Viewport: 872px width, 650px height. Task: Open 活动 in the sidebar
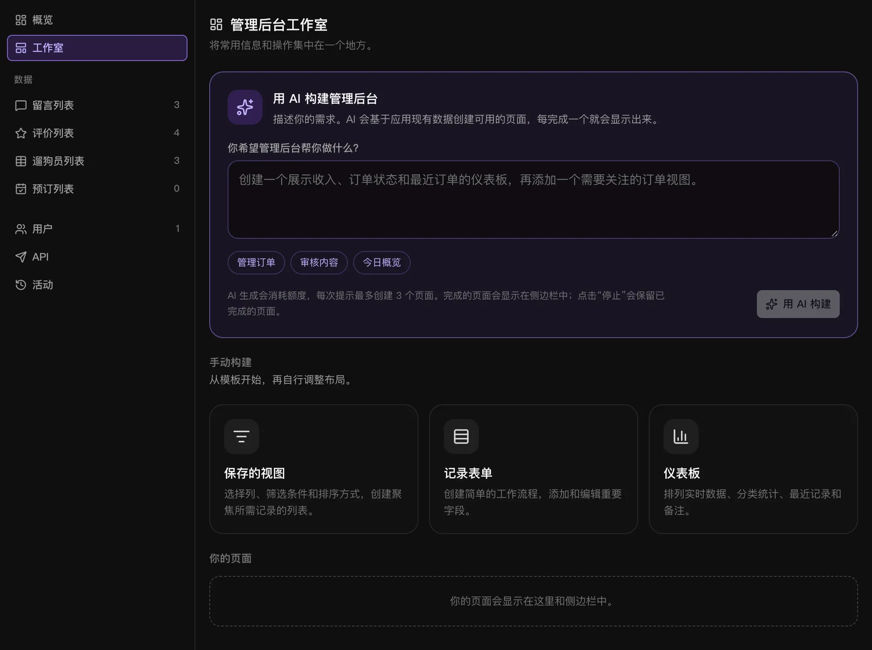(97, 285)
